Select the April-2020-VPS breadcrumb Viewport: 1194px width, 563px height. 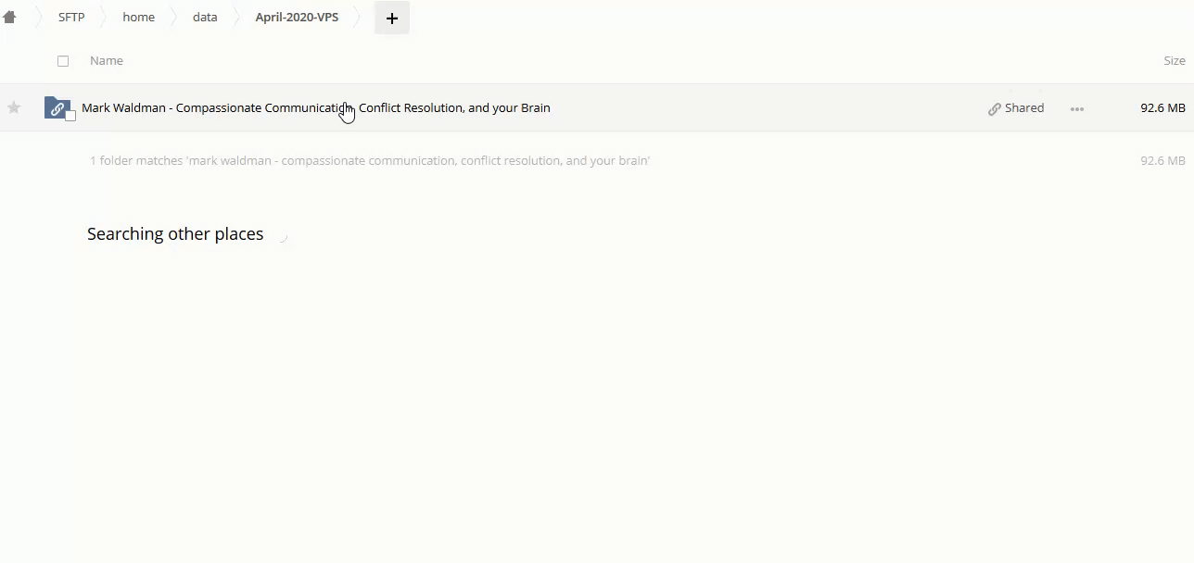coord(297,18)
